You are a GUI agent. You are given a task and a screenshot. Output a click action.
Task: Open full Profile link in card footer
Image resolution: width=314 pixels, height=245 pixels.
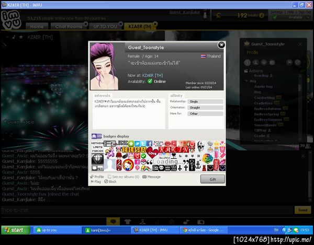coord(97,177)
